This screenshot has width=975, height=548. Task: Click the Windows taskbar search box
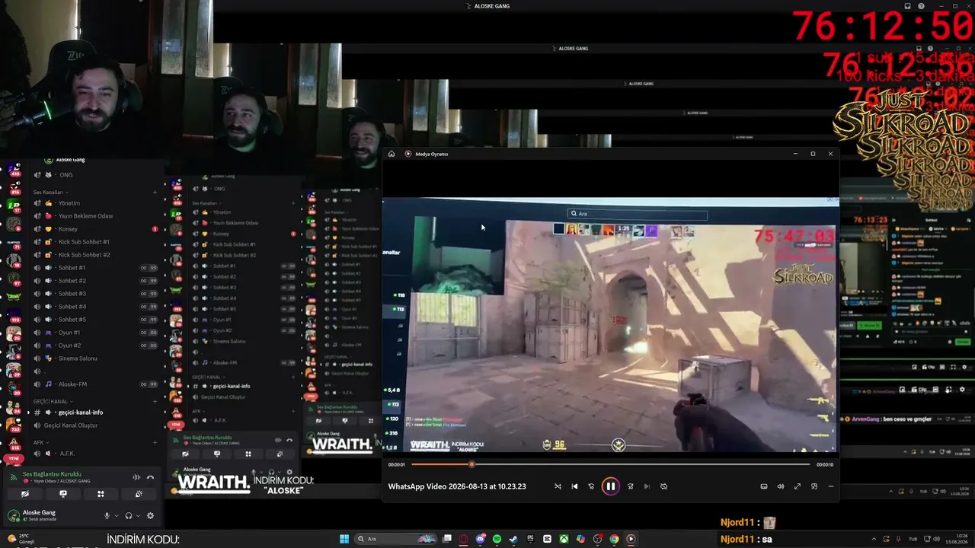pyautogui.click(x=396, y=539)
